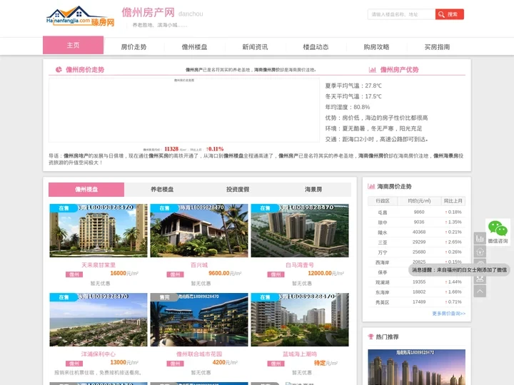Click the 天来泉甘棠里 title link
This screenshot has height=385, width=514.
tap(99, 265)
